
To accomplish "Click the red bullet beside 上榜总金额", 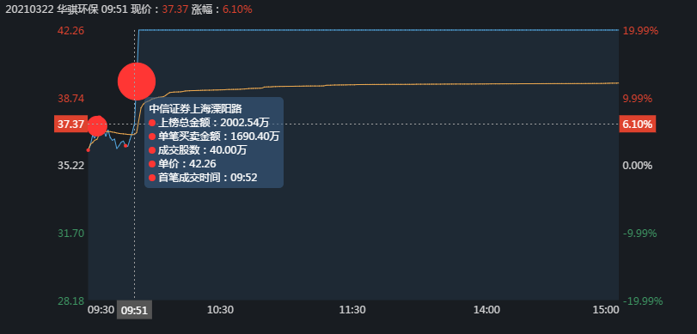I will (x=152, y=123).
